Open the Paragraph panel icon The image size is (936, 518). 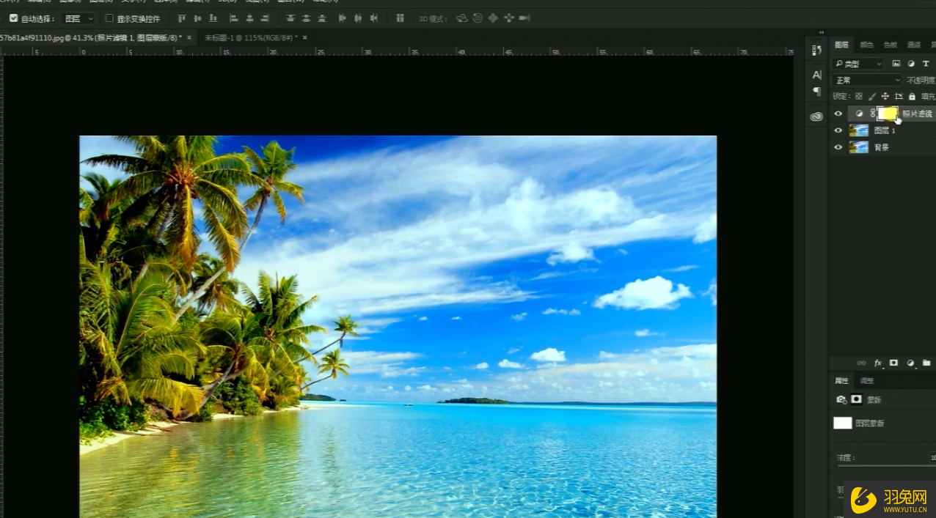(x=816, y=91)
